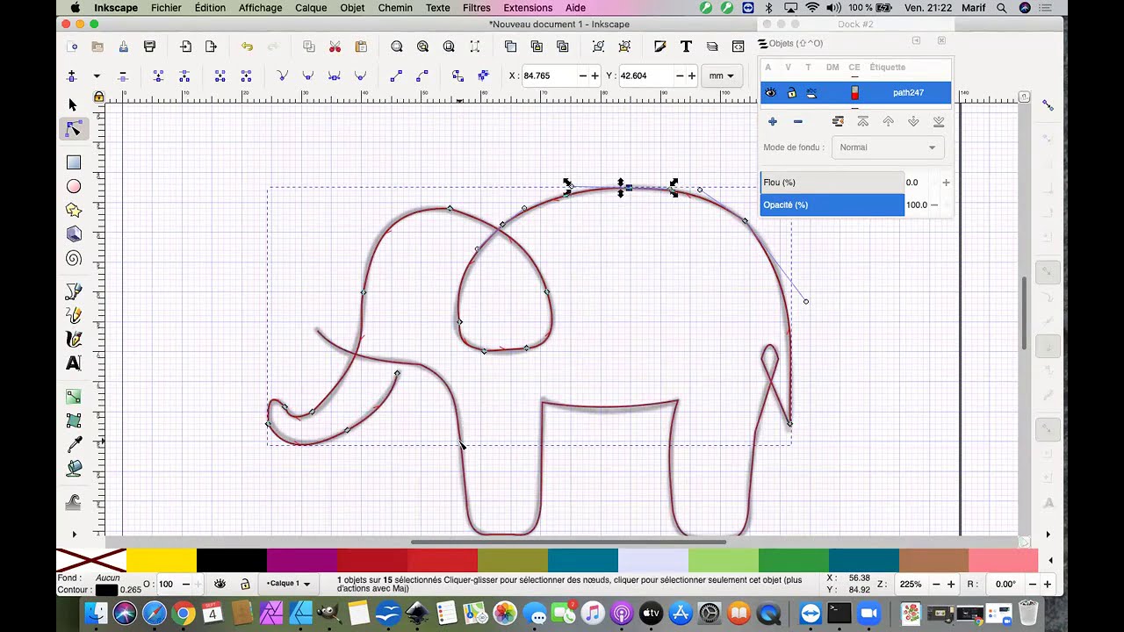Open the Mode de fondu dropdown

coord(888,147)
